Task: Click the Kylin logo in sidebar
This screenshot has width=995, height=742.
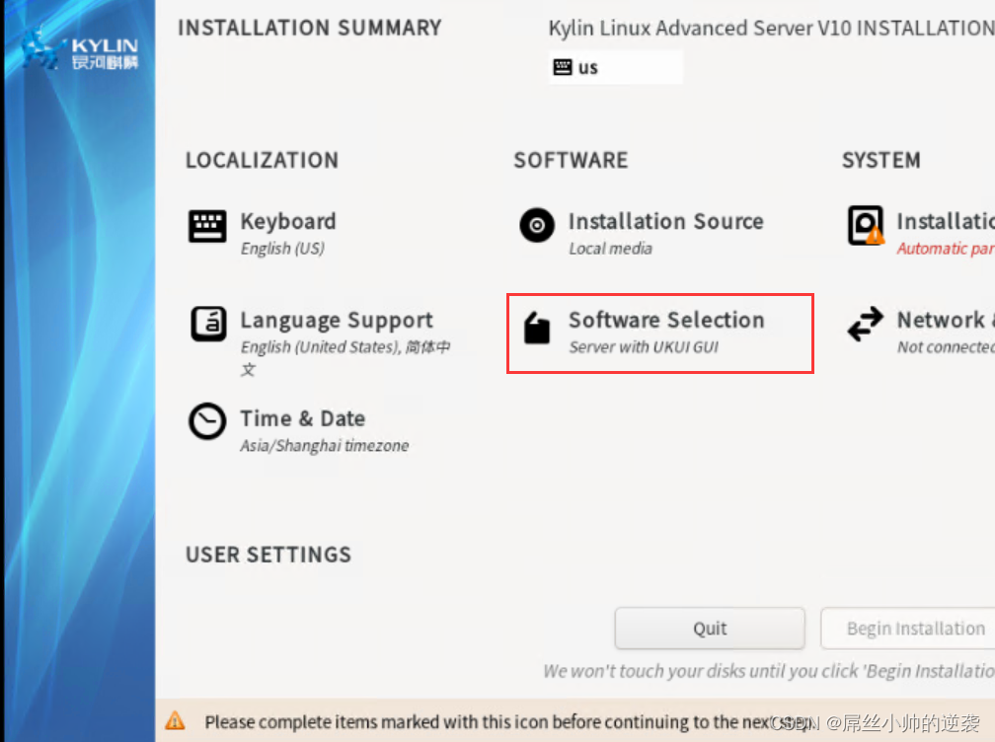Action: pyautogui.click(x=79, y=49)
